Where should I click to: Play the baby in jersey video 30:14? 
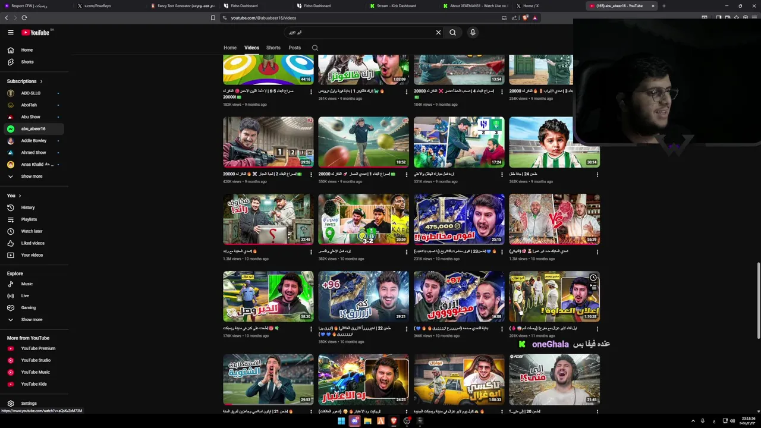point(554,142)
